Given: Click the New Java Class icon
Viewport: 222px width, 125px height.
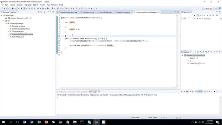Looking at the screenshot, I should pos(61,8).
